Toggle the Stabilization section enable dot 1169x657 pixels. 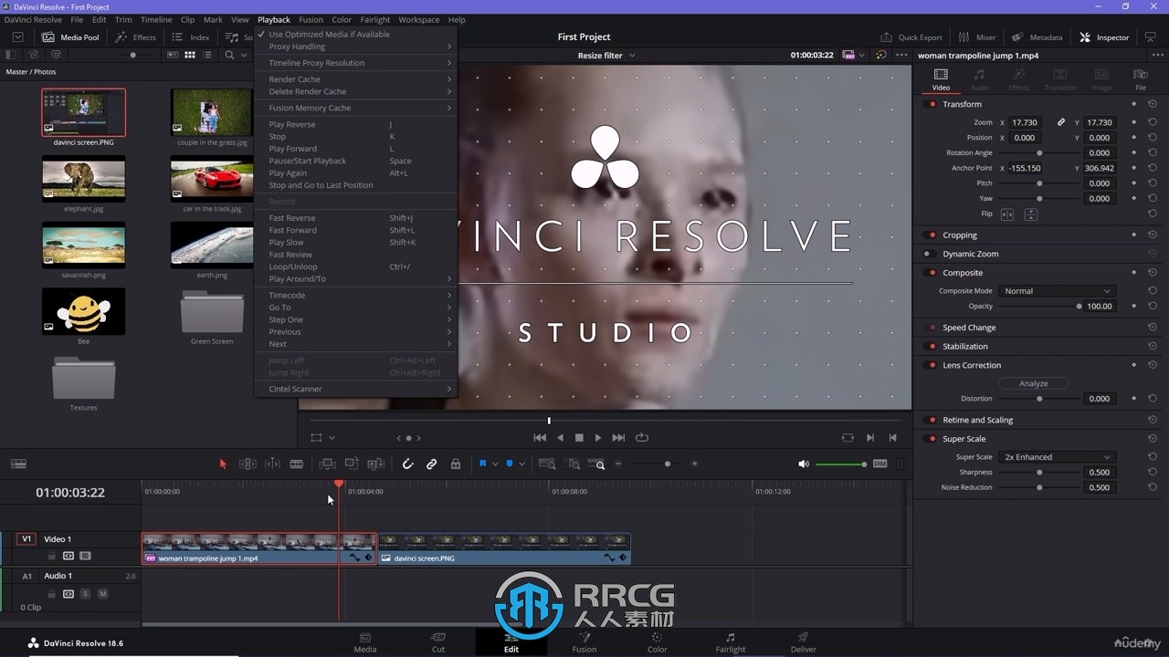(x=932, y=347)
